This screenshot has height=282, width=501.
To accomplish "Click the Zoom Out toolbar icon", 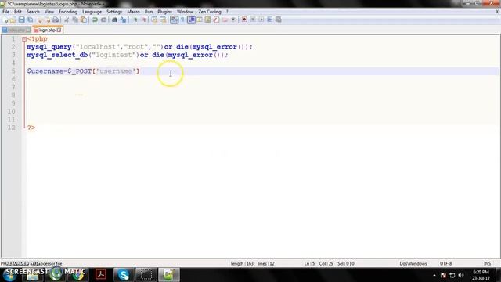I will click(x=143, y=20).
